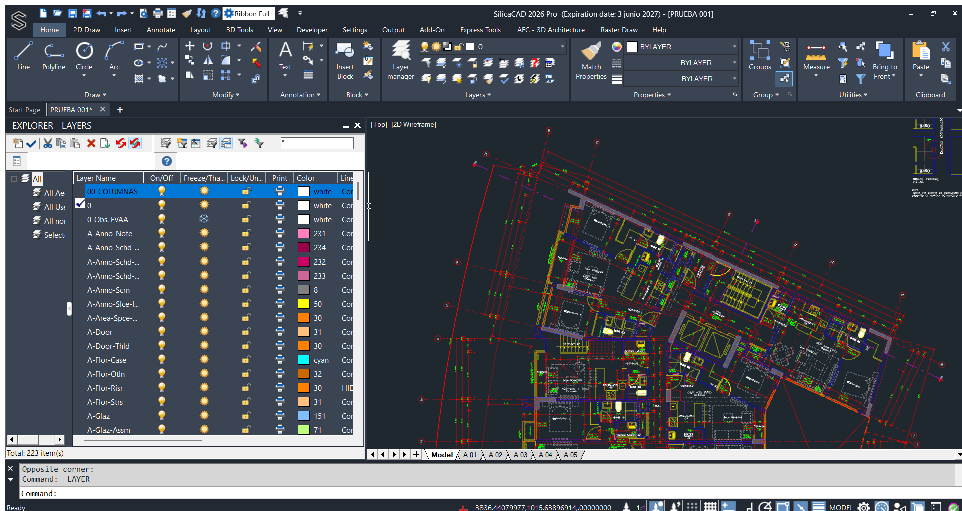962x511 pixels.
Task: Select the Circle tool
Action: point(84,56)
